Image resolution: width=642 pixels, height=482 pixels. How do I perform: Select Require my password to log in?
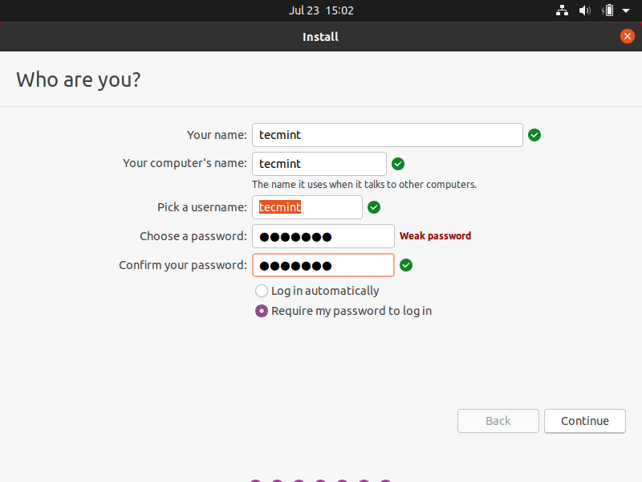pyautogui.click(x=262, y=311)
